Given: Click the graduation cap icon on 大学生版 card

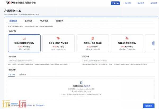Looking at the screenshot, I should click(58, 38).
